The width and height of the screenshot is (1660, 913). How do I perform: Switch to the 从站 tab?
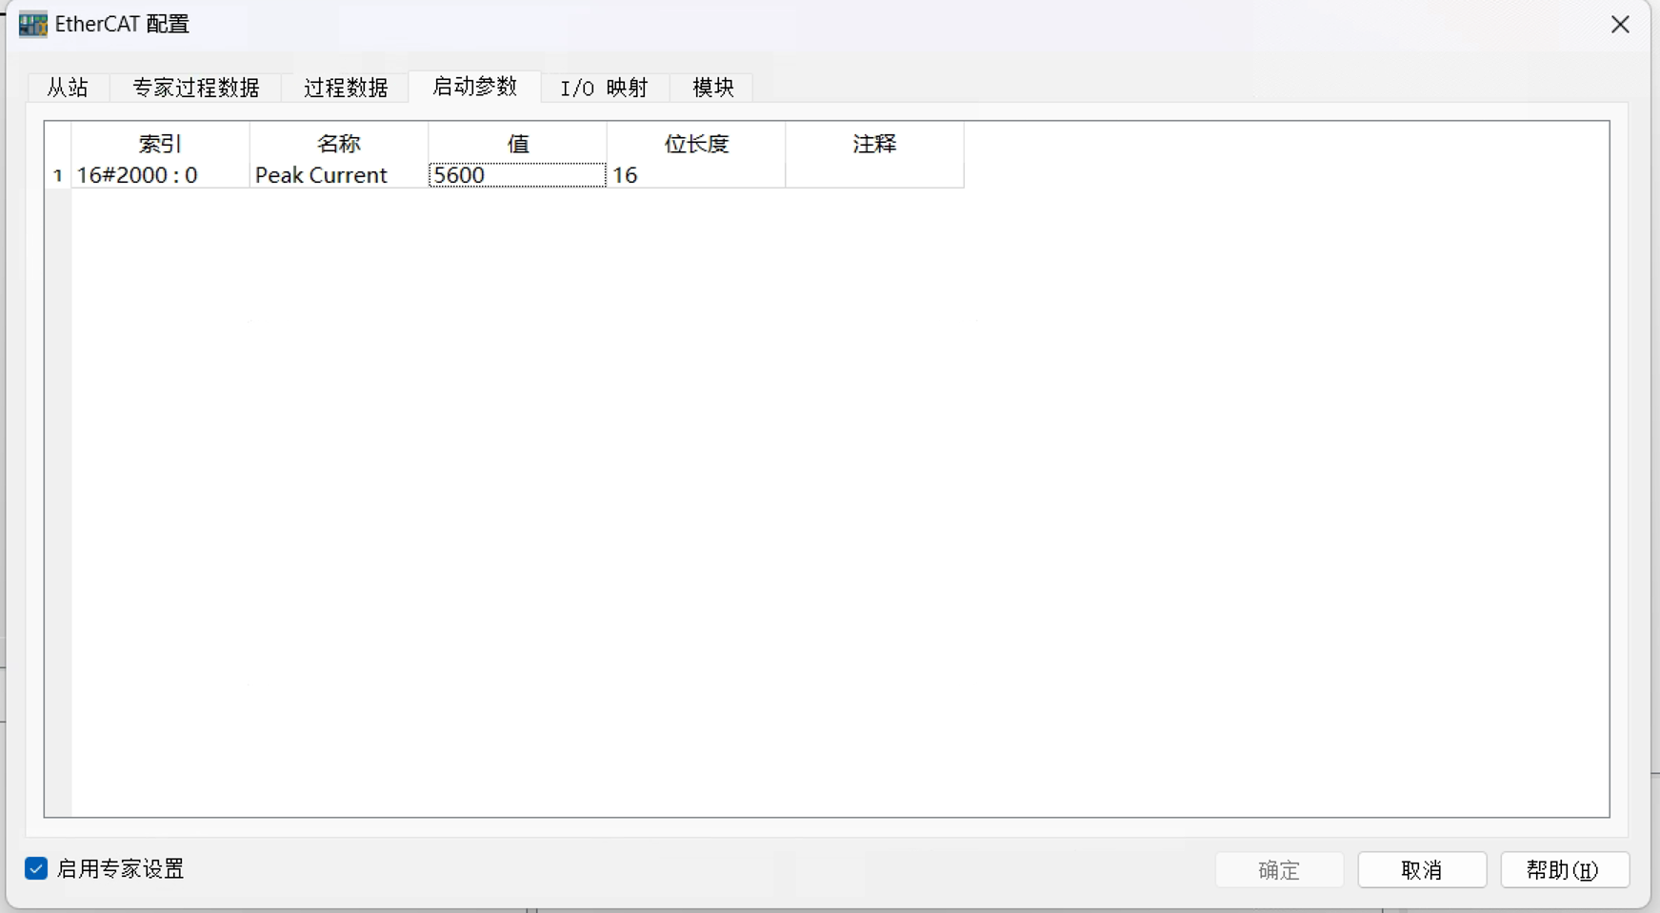point(68,88)
